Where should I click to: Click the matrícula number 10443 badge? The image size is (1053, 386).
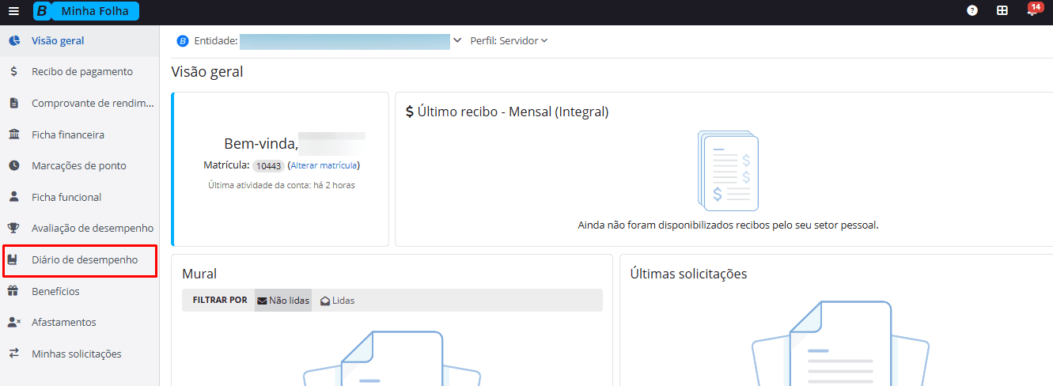pos(268,166)
